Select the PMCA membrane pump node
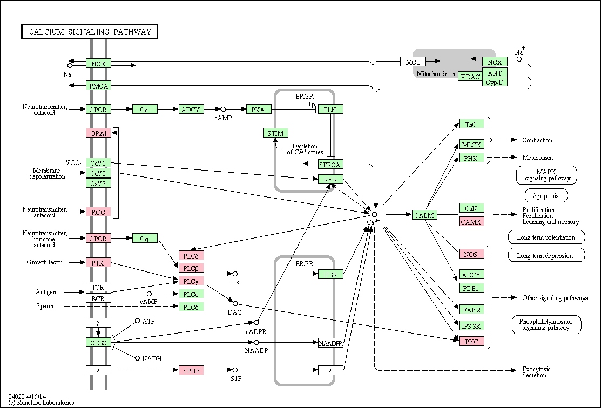 tap(98, 85)
